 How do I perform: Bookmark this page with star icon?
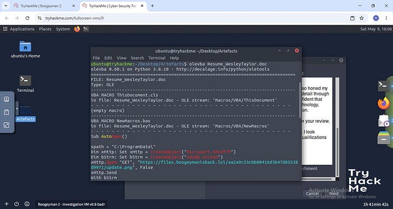tap(362, 18)
